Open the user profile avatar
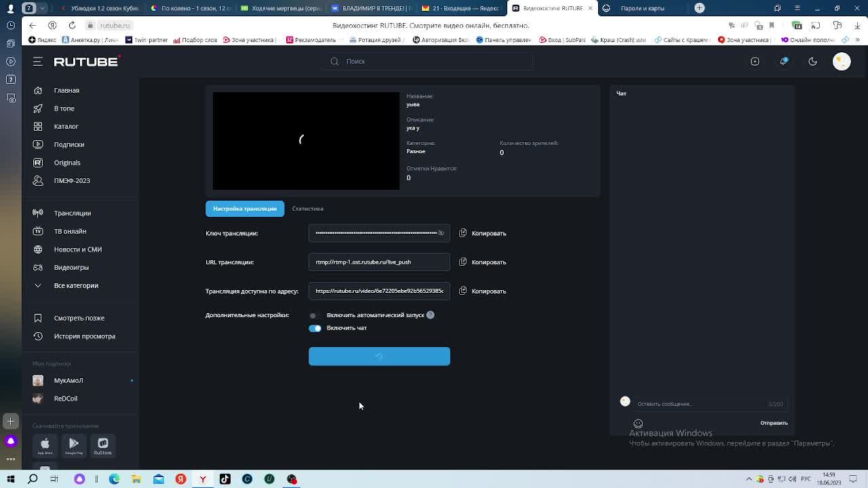This screenshot has height=488, width=868. 842,61
